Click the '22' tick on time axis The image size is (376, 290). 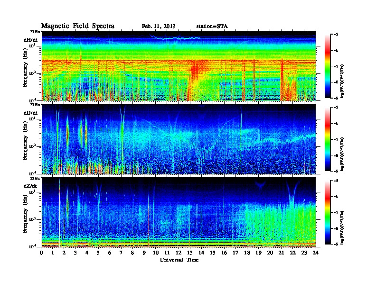pyautogui.click(x=293, y=253)
